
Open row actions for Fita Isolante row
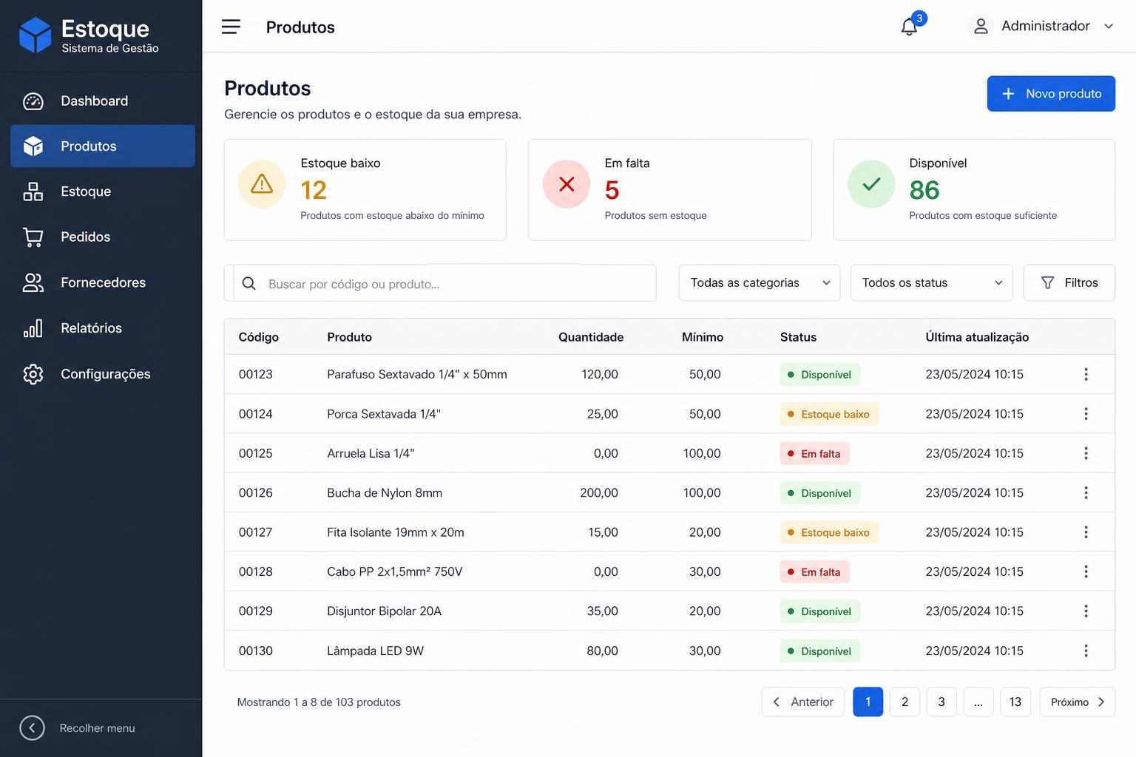tap(1086, 532)
